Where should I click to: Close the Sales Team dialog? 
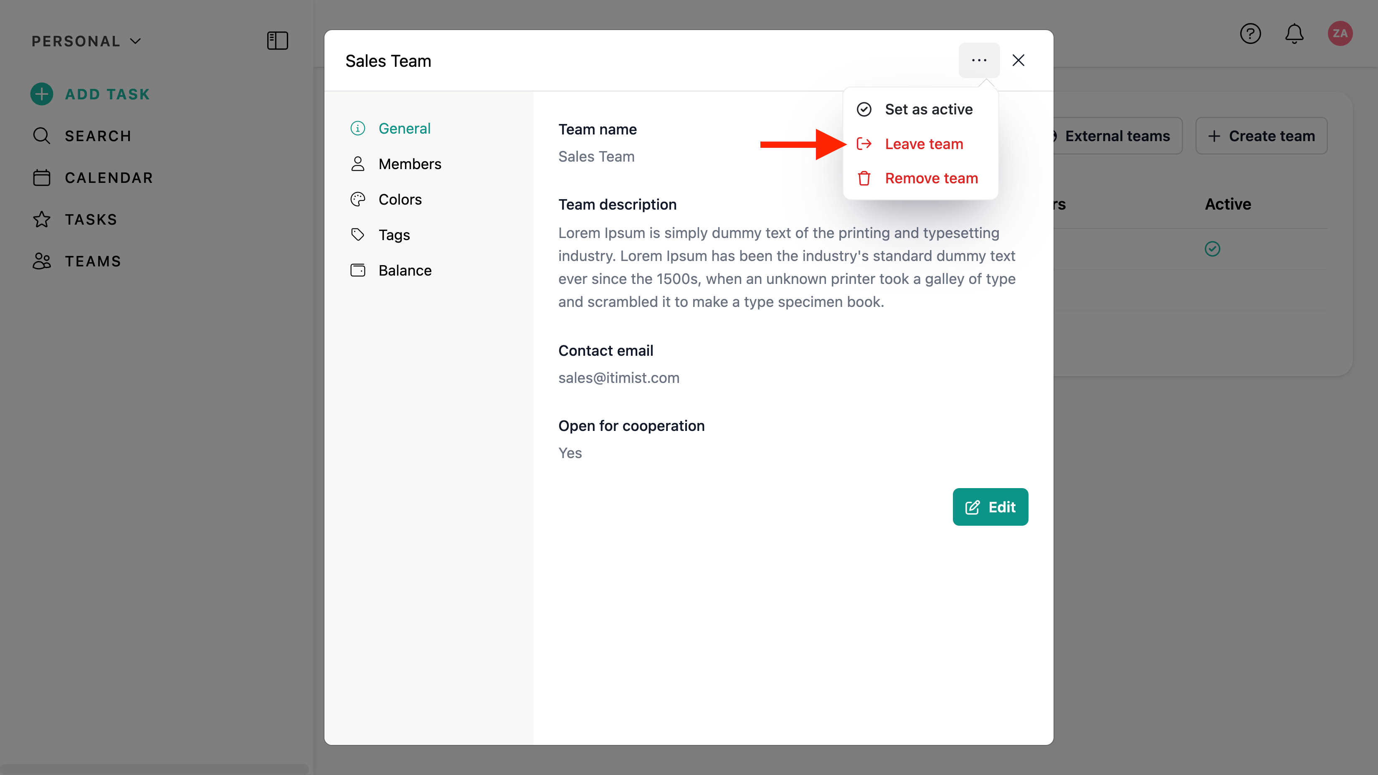point(1018,61)
